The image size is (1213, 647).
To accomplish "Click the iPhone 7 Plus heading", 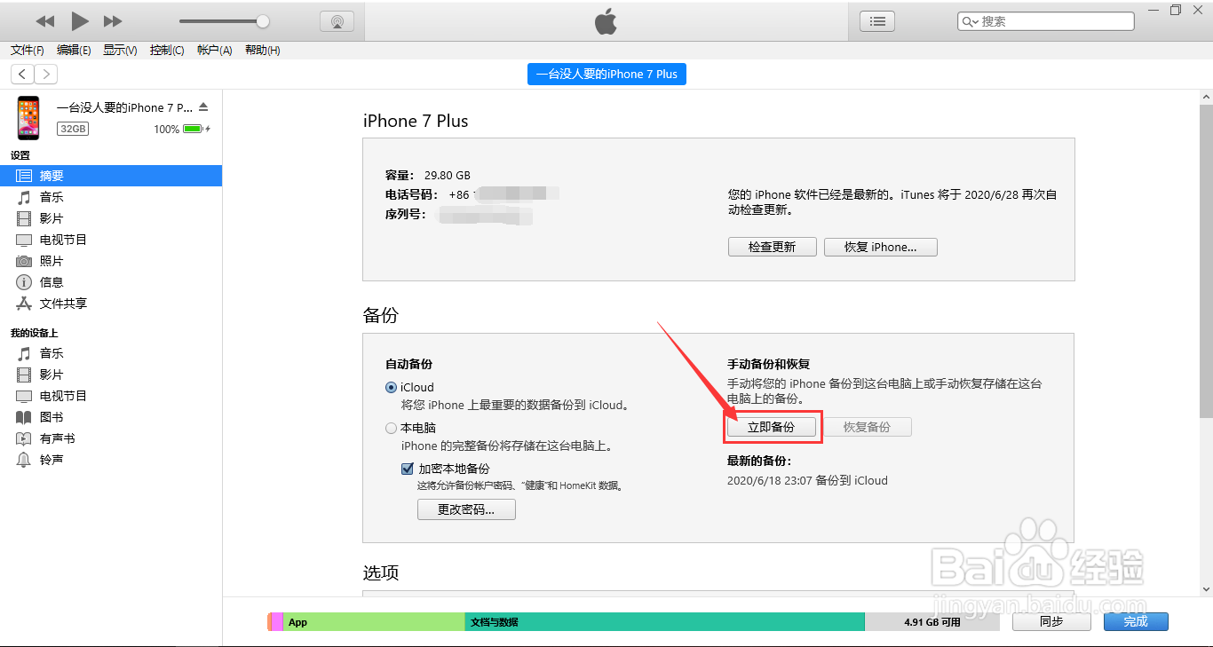I will [416, 121].
